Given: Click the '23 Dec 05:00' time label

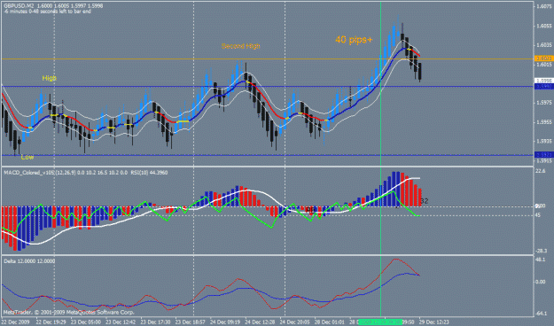Looking at the screenshot, I should click(x=85, y=322).
